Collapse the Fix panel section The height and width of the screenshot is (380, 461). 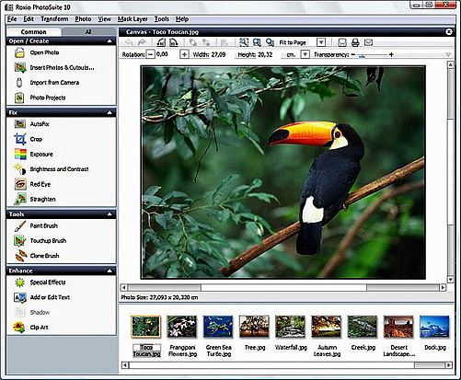tap(109, 112)
